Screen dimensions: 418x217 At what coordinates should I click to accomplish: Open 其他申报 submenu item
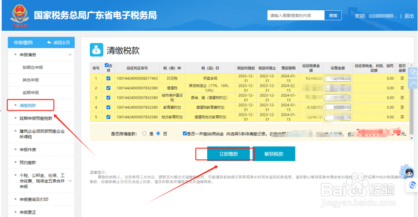click(x=31, y=80)
